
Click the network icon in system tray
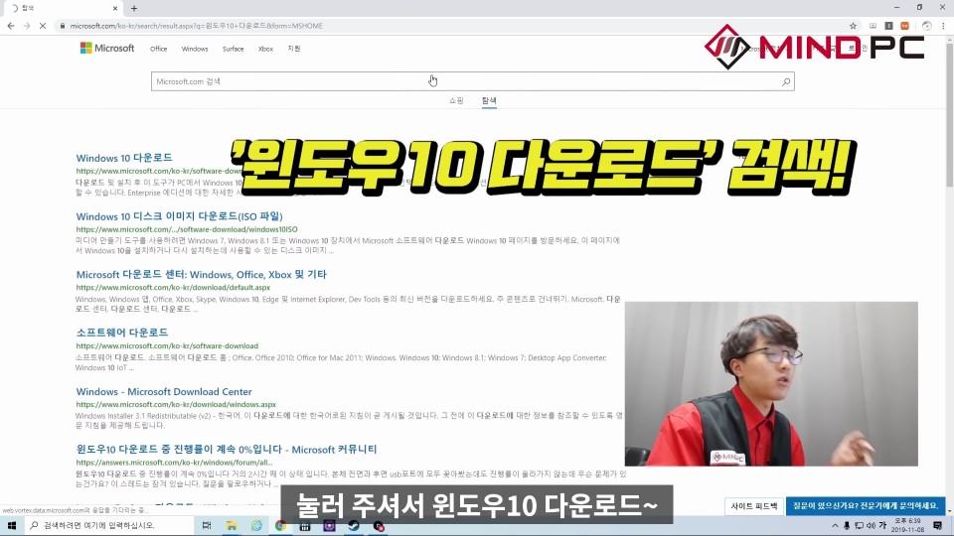point(859,526)
